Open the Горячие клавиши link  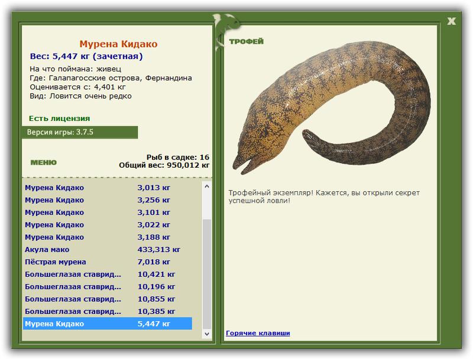coord(258,333)
